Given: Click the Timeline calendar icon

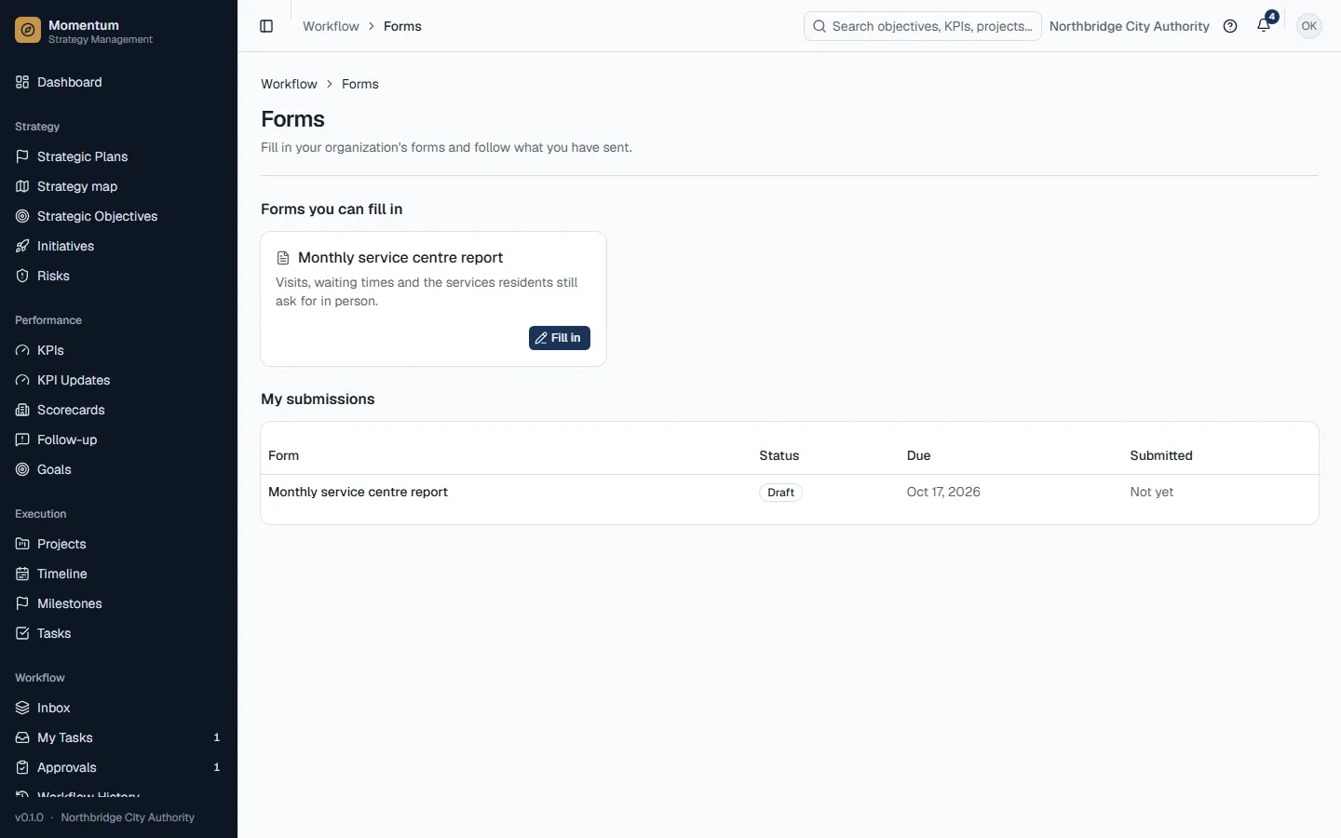Looking at the screenshot, I should (22, 574).
